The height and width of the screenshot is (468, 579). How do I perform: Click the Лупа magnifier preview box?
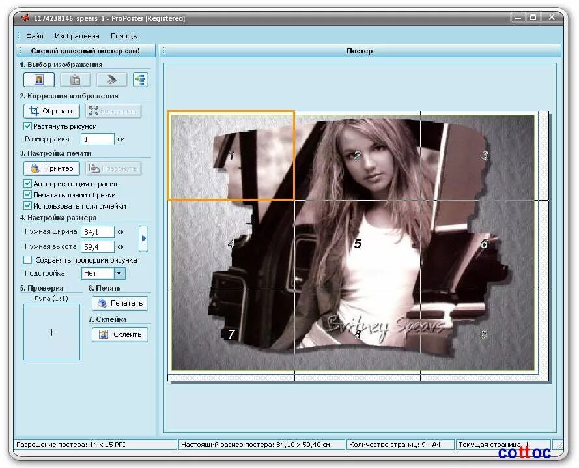[x=51, y=332]
